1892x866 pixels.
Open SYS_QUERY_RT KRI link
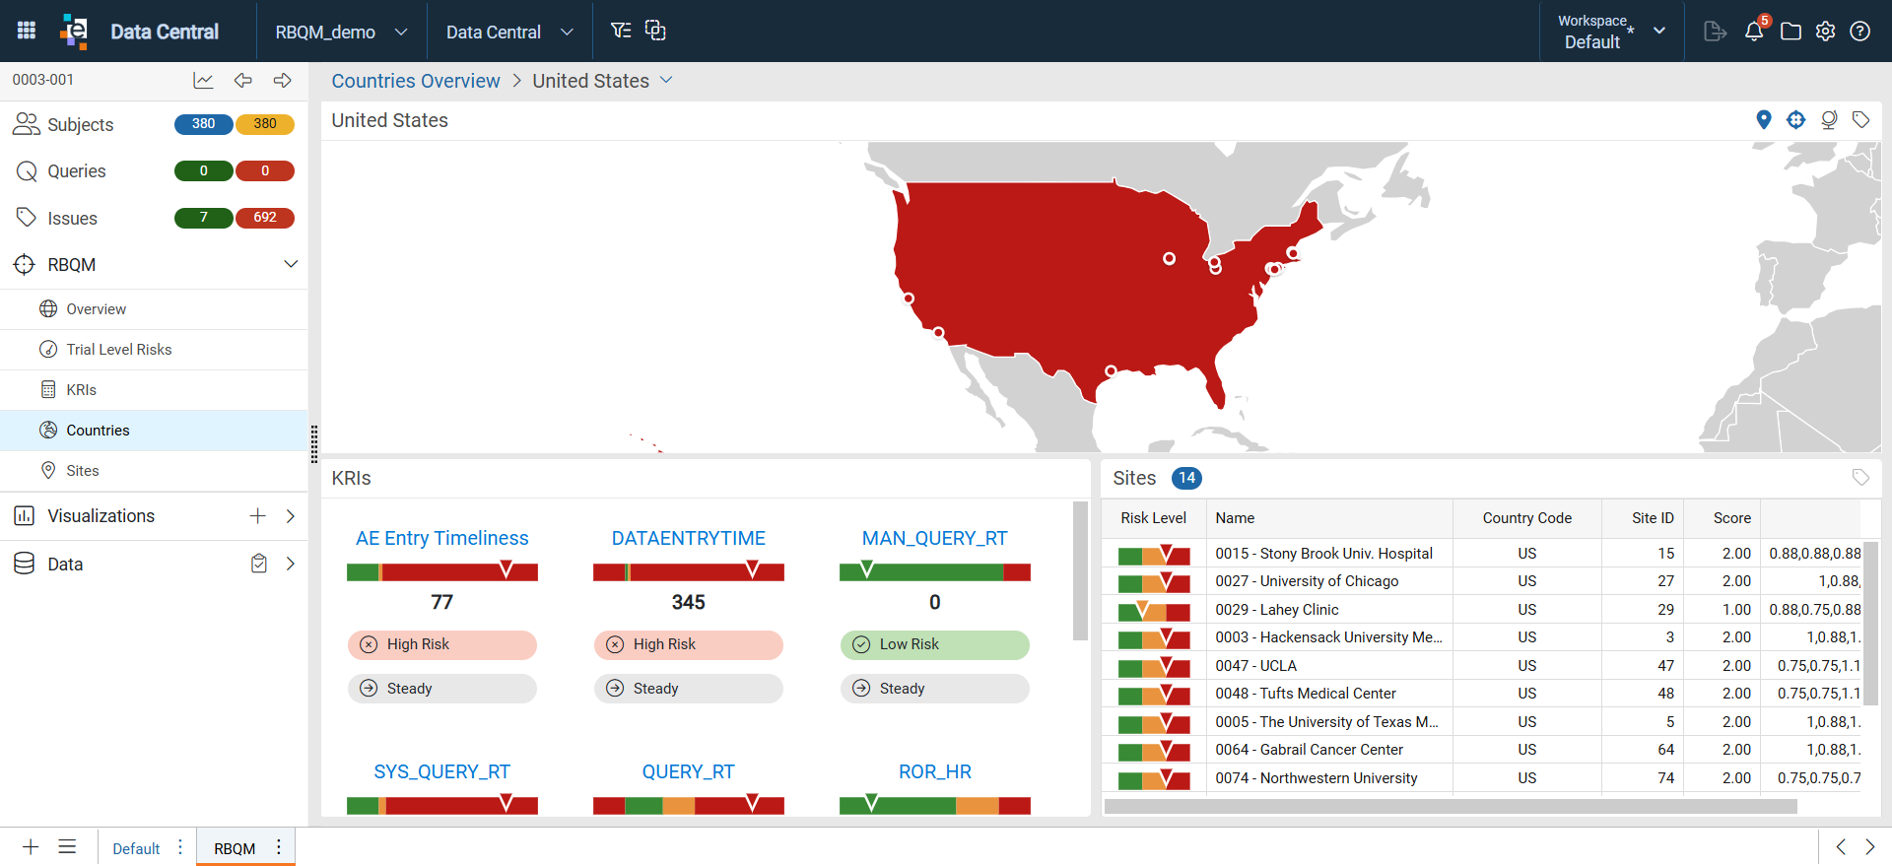click(x=442, y=771)
